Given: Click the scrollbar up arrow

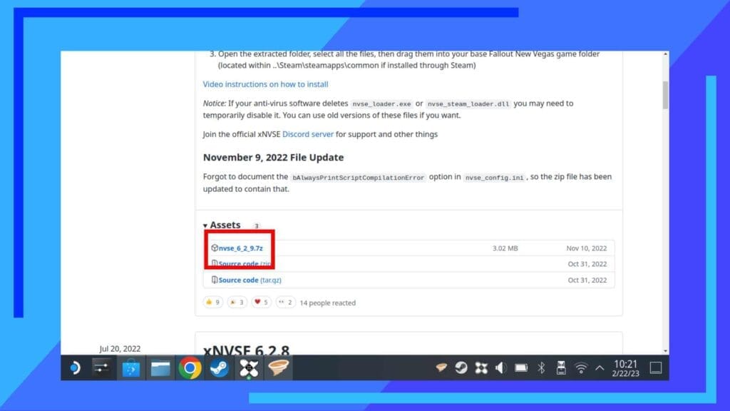Looking at the screenshot, I should click(x=665, y=54).
